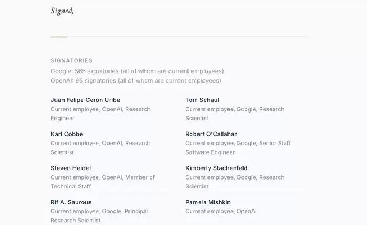Click the "Signed," italic text
The width and height of the screenshot is (367, 225).
tap(62, 11)
